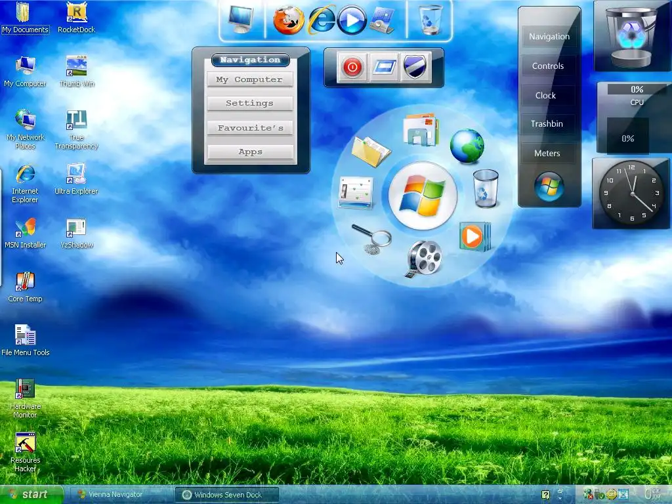672x504 pixels.
Task: Select Controls in the dark sidebar
Action: click(x=548, y=66)
